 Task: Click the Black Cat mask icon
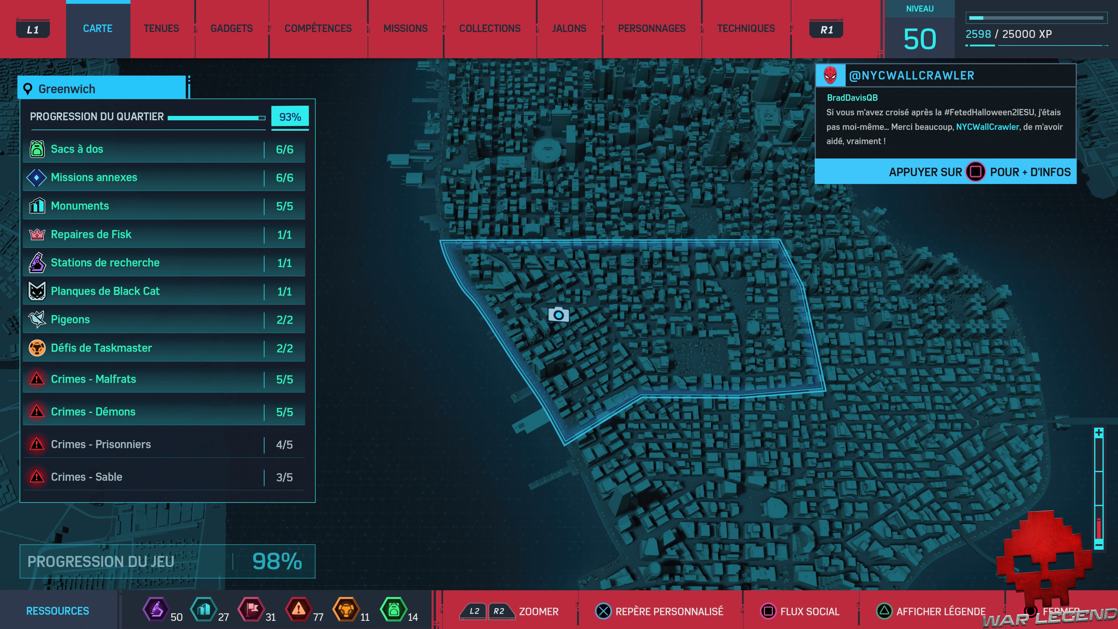point(37,291)
